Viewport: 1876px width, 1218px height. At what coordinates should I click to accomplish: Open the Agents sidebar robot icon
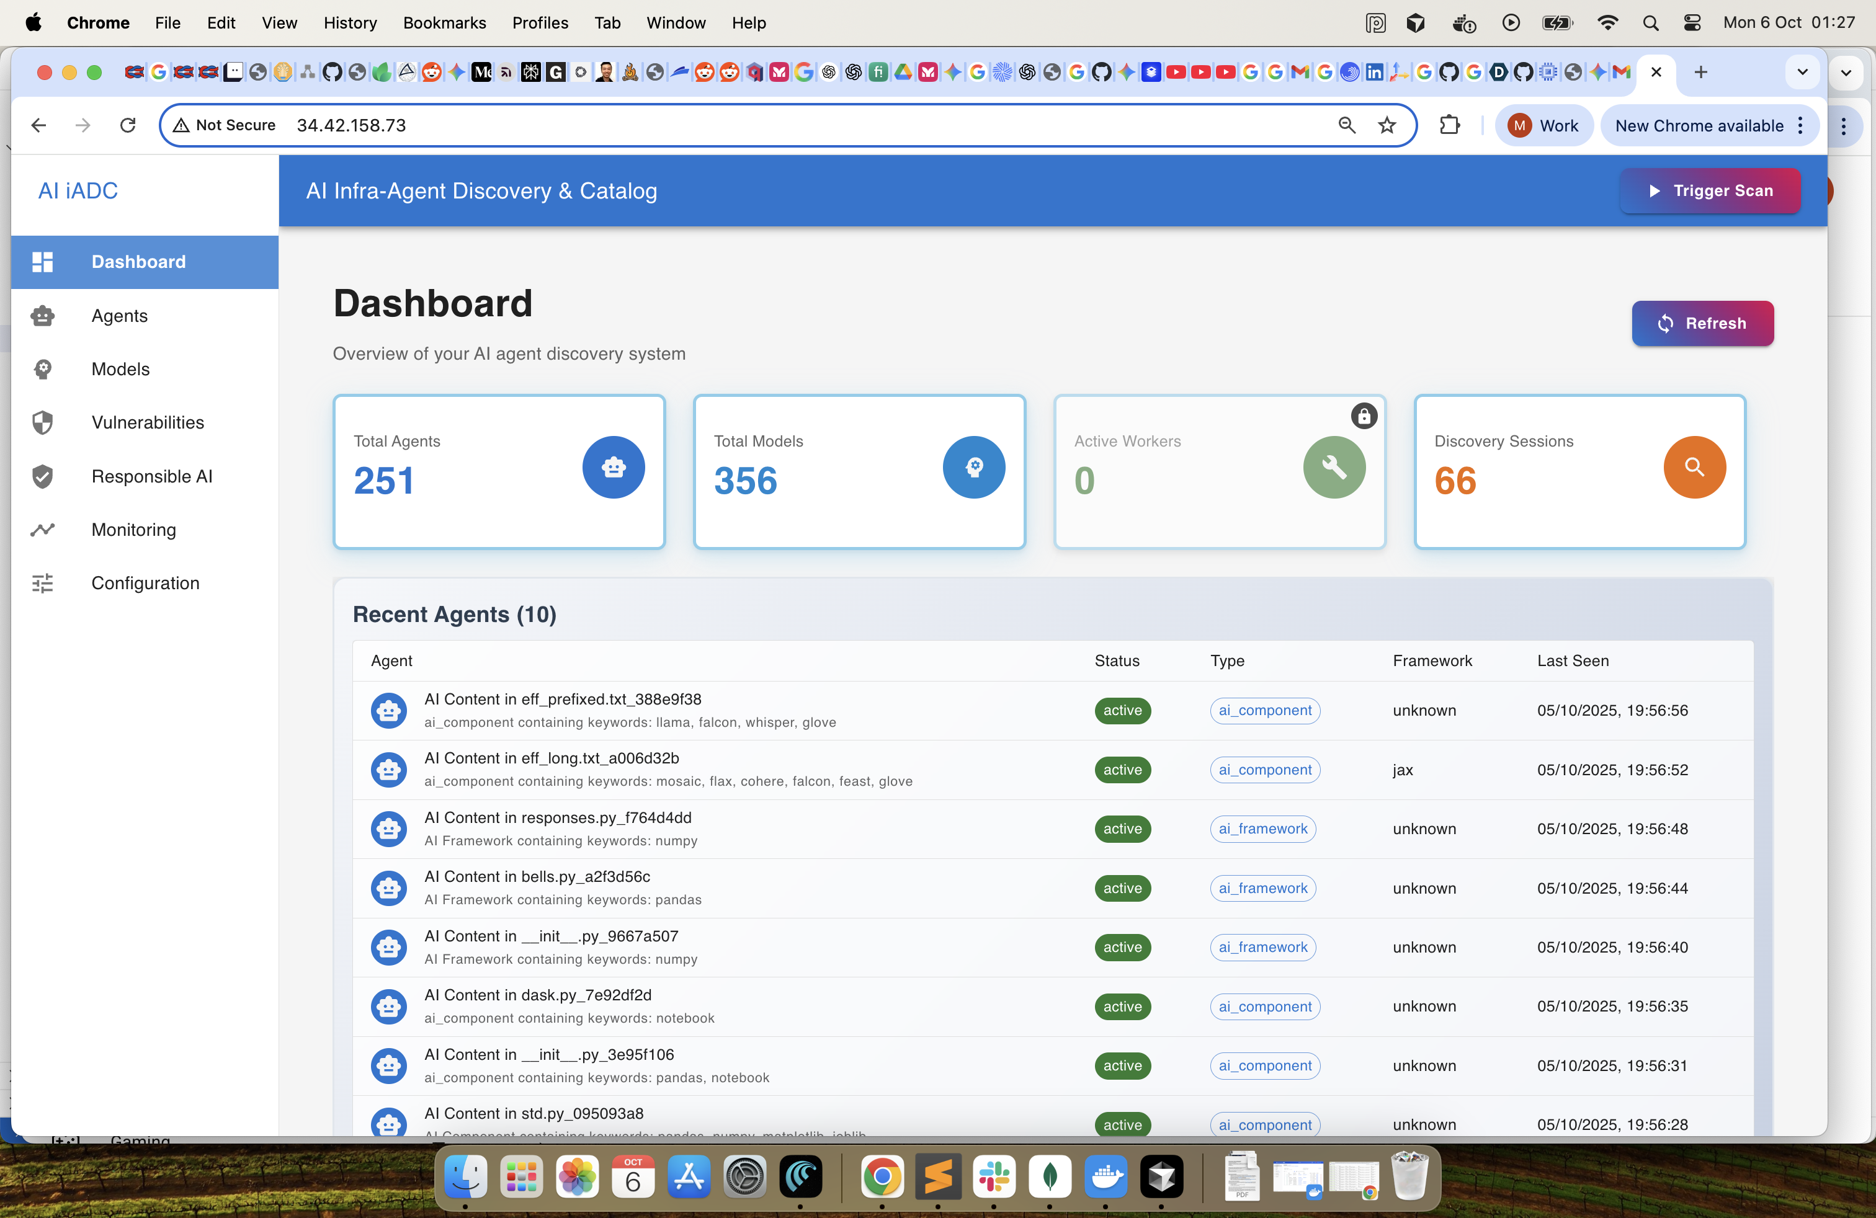(x=43, y=316)
